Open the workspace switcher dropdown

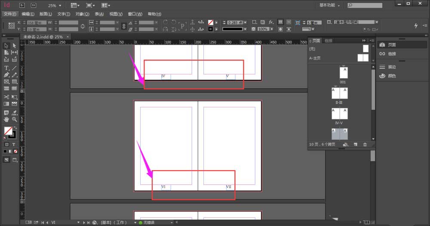330,5
